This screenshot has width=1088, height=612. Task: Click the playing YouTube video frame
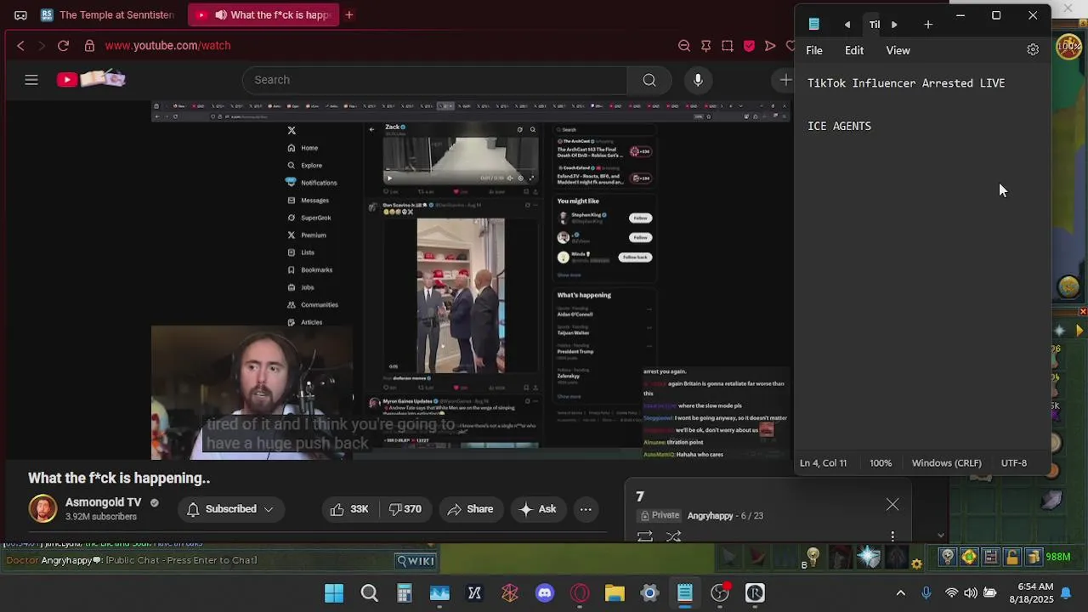[x=471, y=280]
